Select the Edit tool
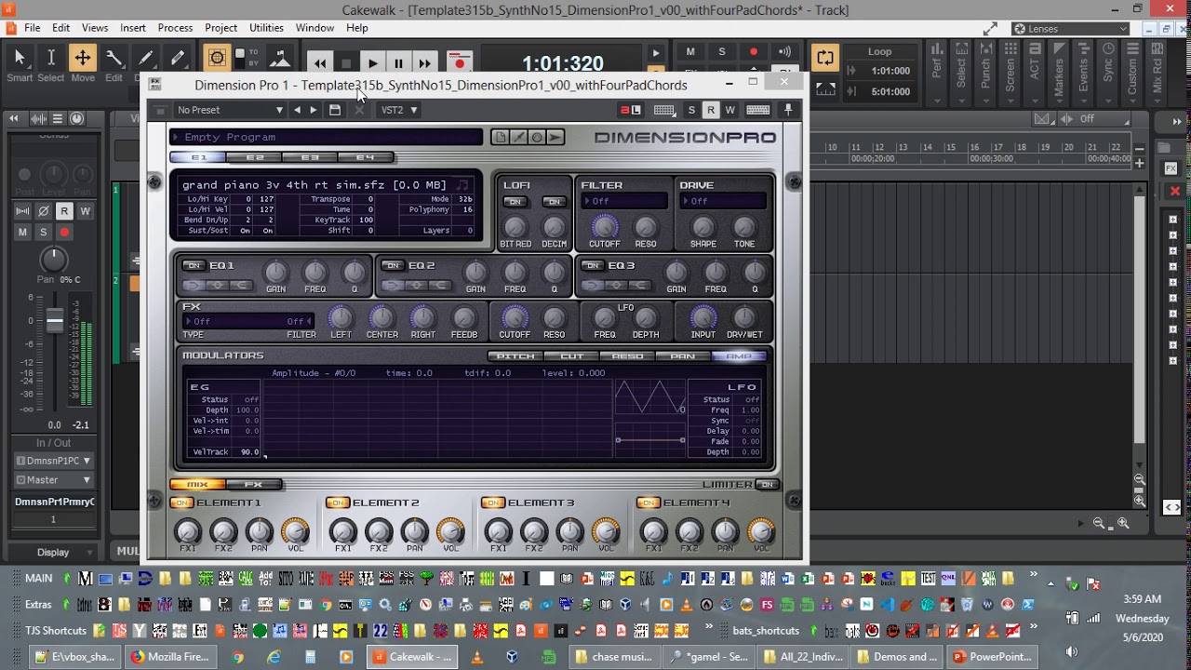This screenshot has height=670, width=1191. (114, 59)
